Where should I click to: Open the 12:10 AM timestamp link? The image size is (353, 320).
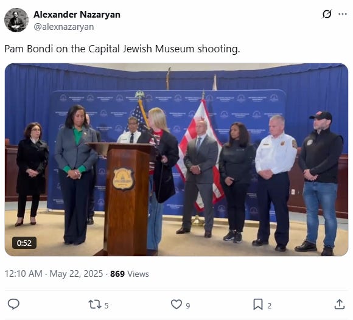(x=23, y=274)
